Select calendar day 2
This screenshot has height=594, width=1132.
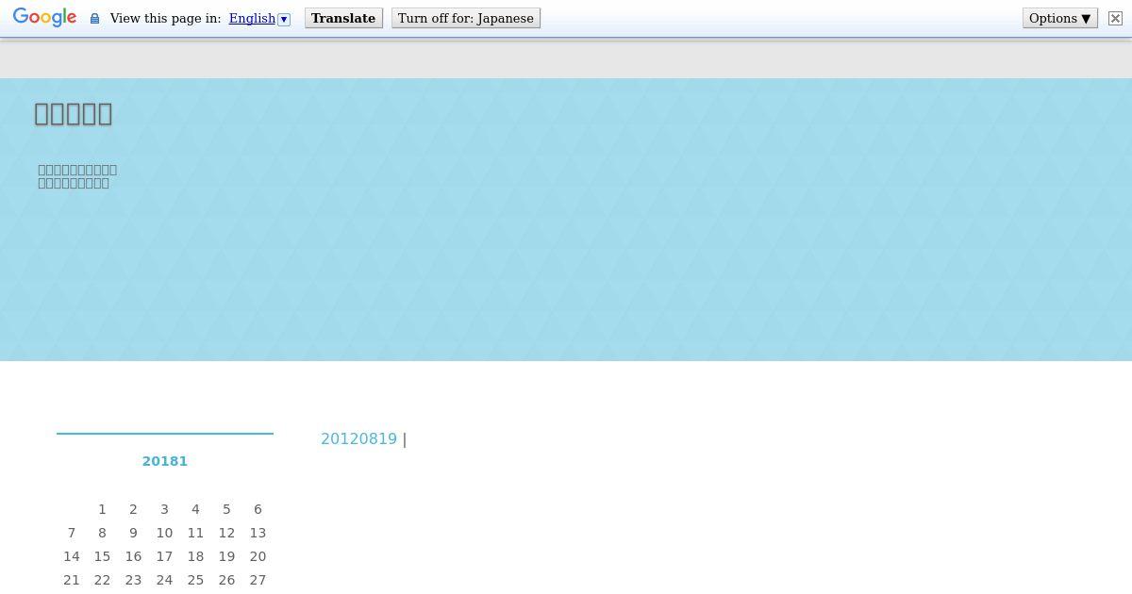coord(133,509)
